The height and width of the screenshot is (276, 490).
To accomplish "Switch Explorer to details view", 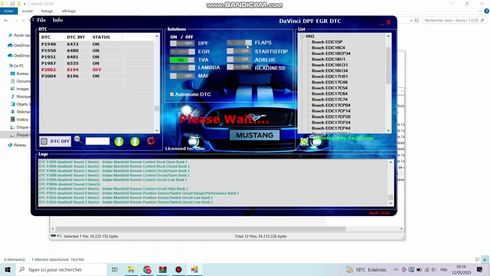I will (478, 260).
